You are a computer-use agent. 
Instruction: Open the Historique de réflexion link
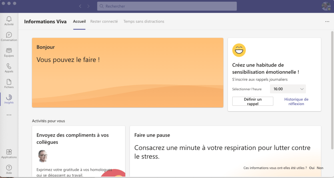pos(296,101)
